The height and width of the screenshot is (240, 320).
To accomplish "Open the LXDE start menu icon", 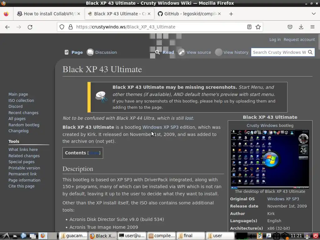I will (x=6, y=236).
